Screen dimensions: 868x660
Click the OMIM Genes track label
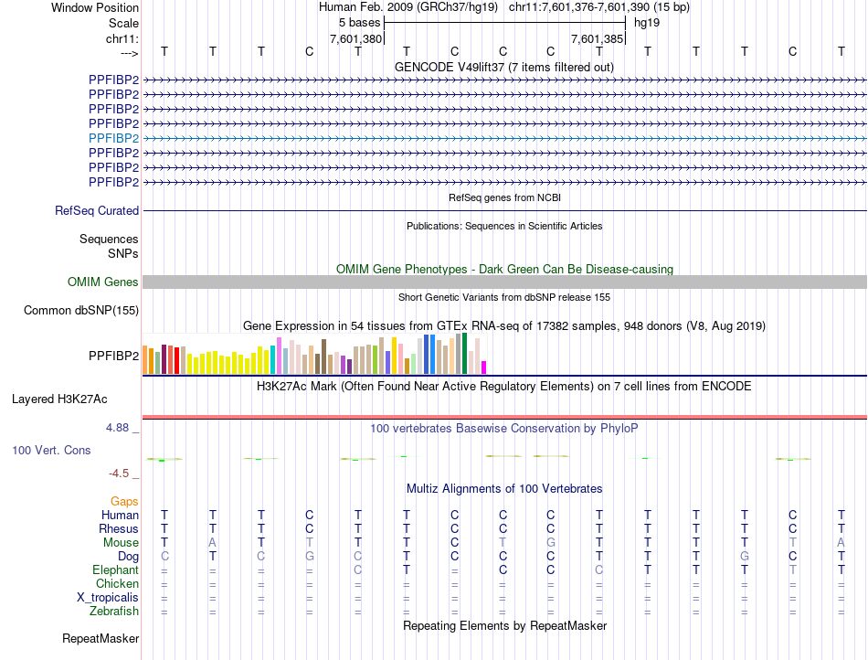(x=103, y=282)
